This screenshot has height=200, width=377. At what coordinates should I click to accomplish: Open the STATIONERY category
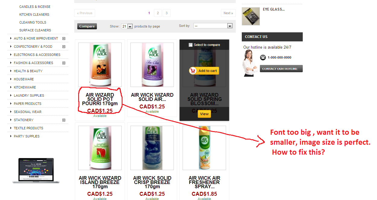24,120
